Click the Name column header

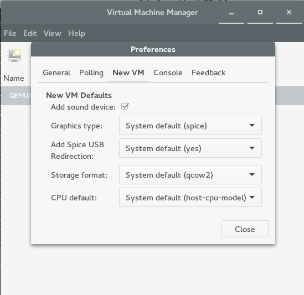[14, 78]
